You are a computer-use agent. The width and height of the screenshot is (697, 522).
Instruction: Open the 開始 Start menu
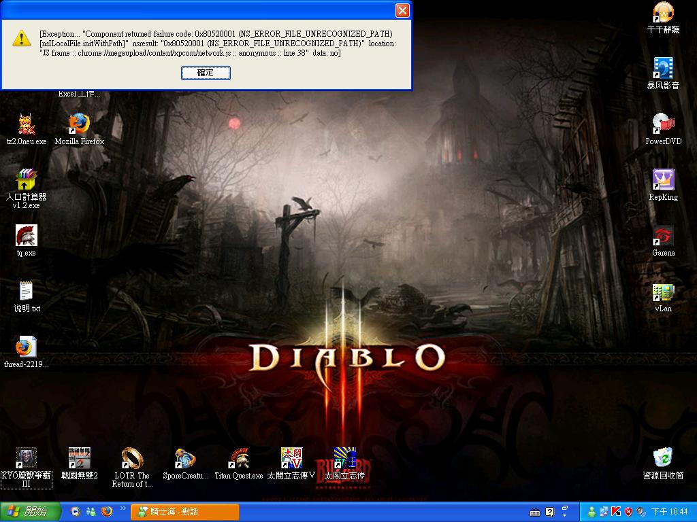pyautogui.click(x=30, y=512)
